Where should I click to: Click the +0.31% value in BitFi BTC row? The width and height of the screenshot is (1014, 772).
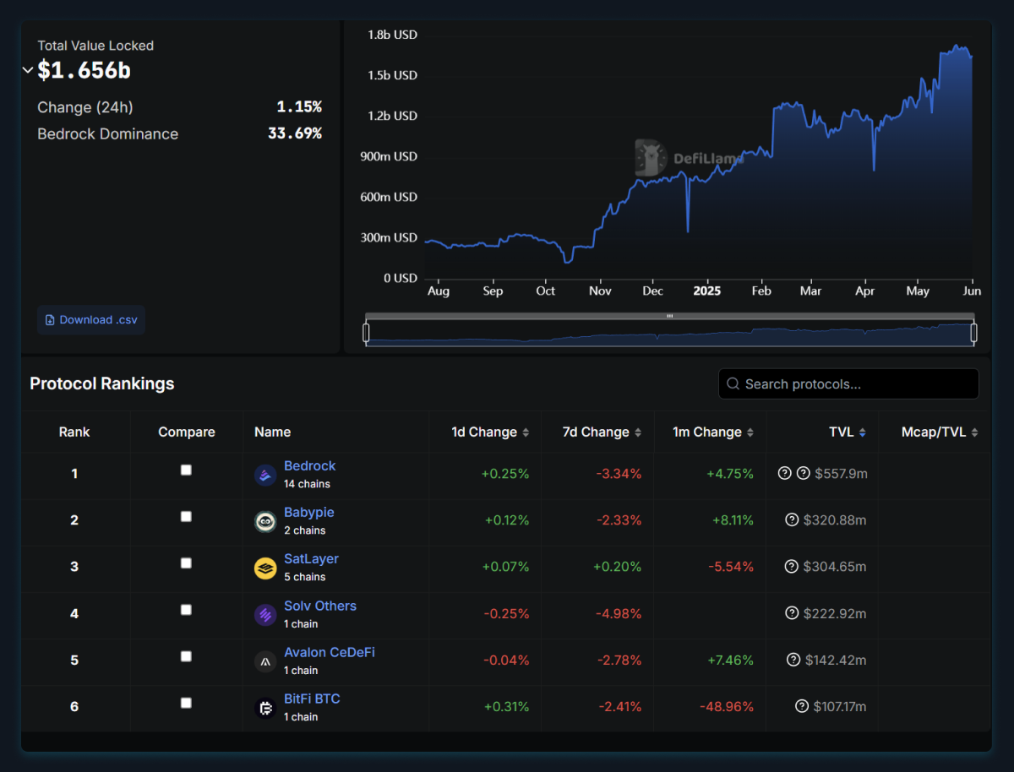(506, 706)
